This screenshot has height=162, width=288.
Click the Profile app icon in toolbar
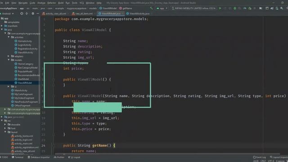[245, 8]
